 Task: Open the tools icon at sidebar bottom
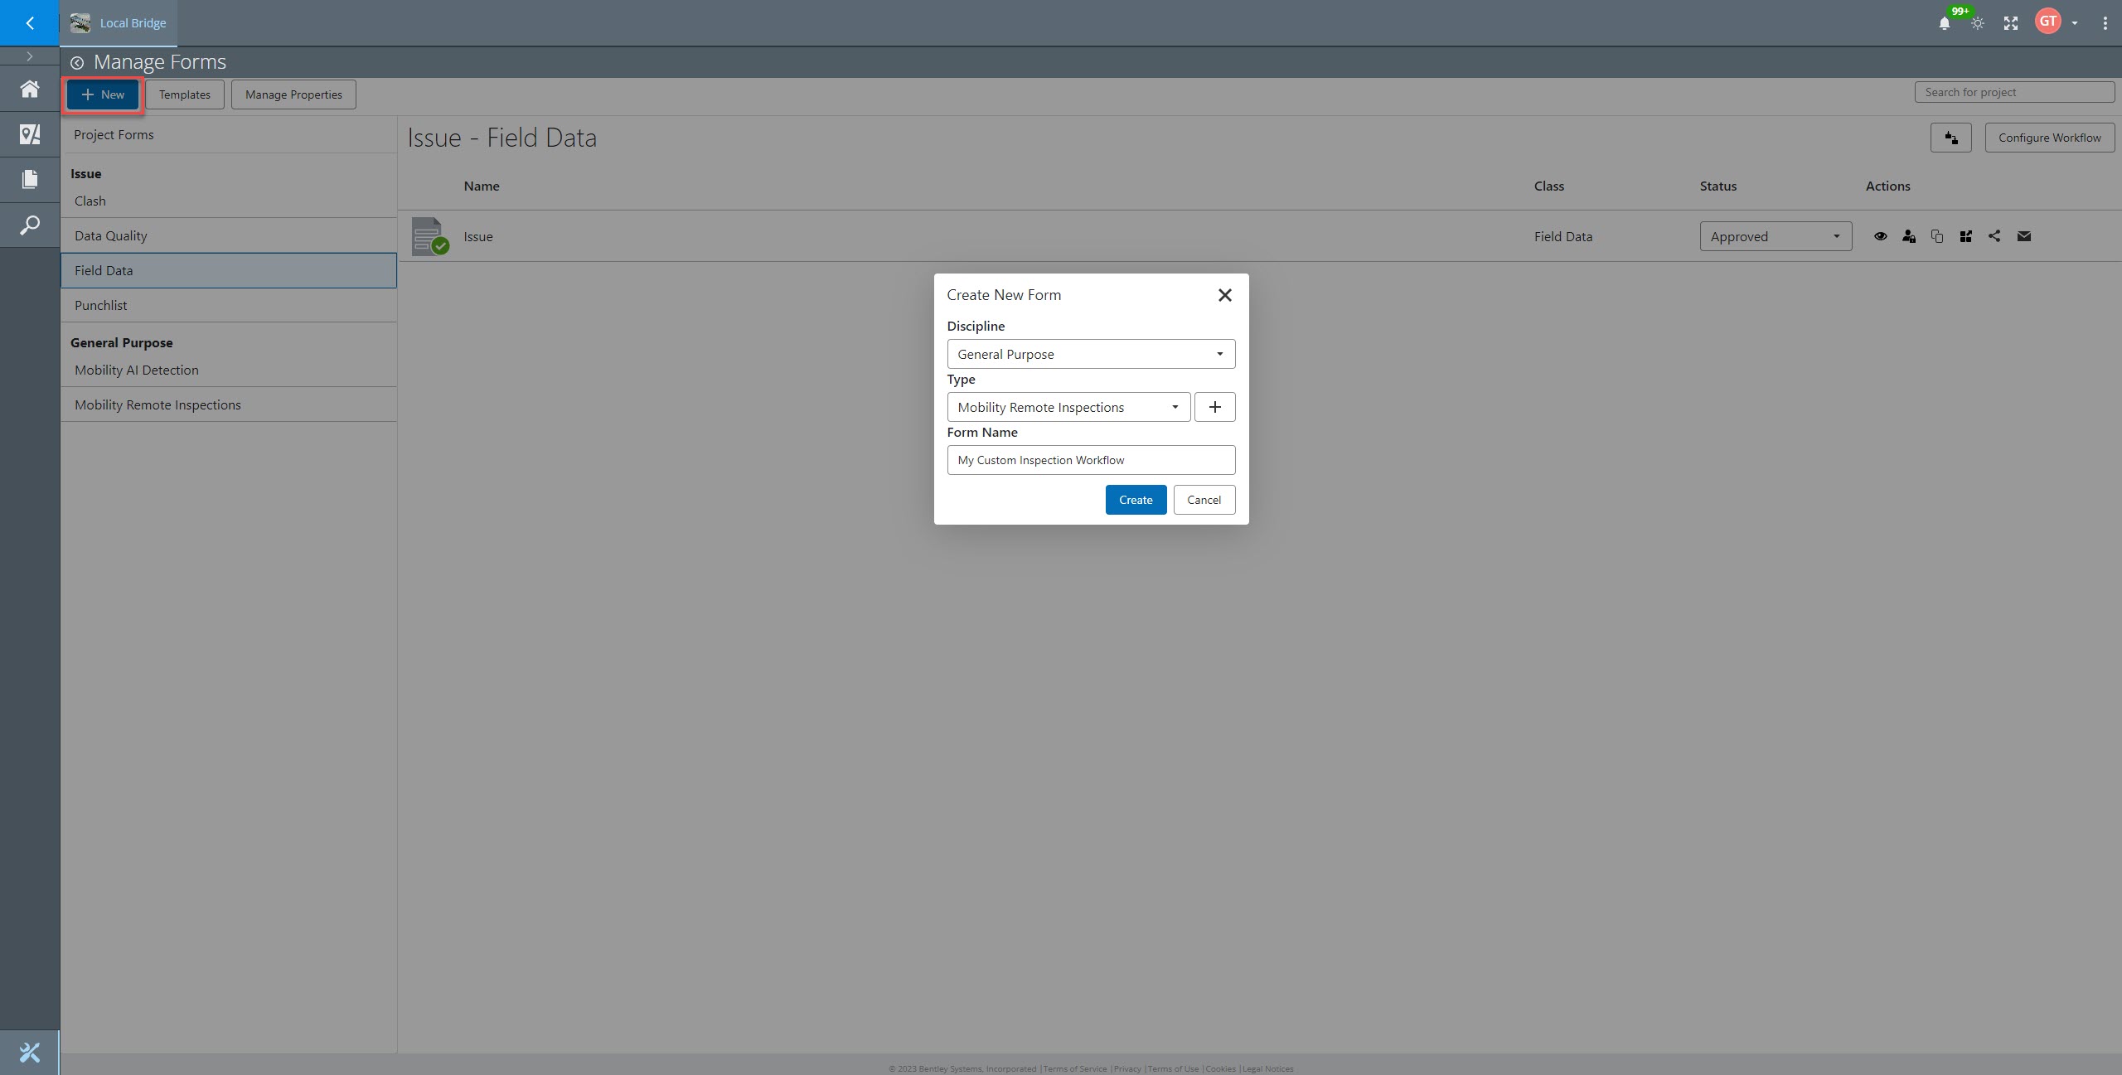click(x=30, y=1053)
